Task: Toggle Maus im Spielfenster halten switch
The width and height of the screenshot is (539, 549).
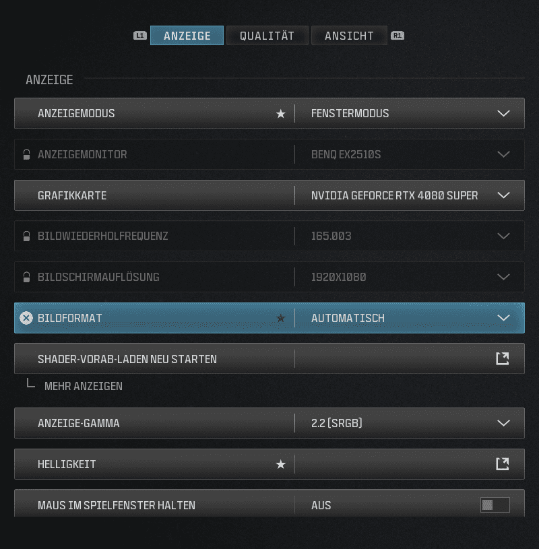Action: (x=495, y=505)
